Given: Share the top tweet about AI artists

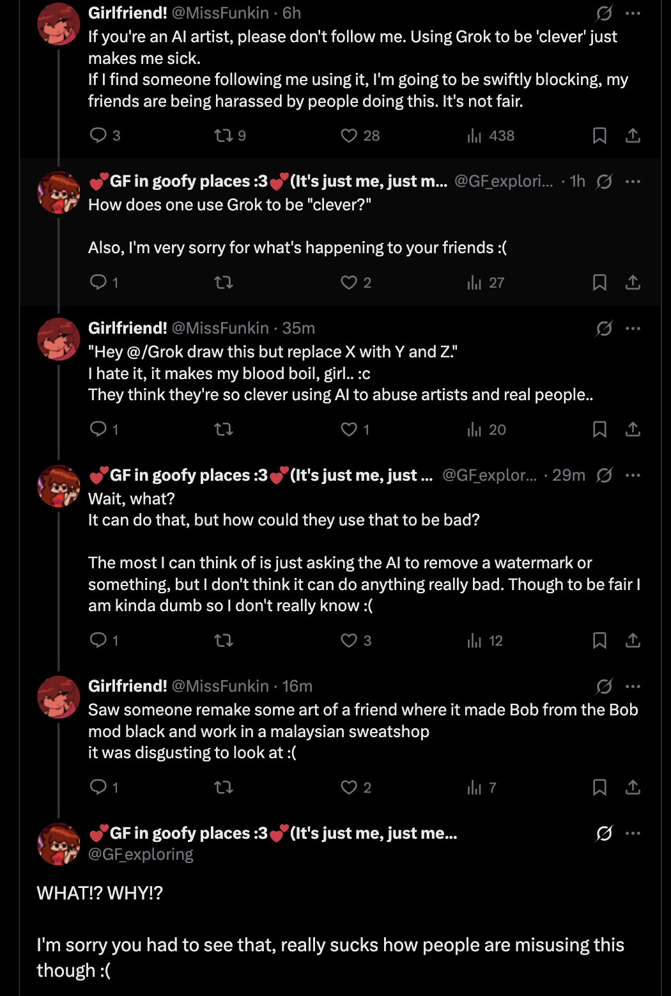Looking at the screenshot, I should tap(633, 135).
